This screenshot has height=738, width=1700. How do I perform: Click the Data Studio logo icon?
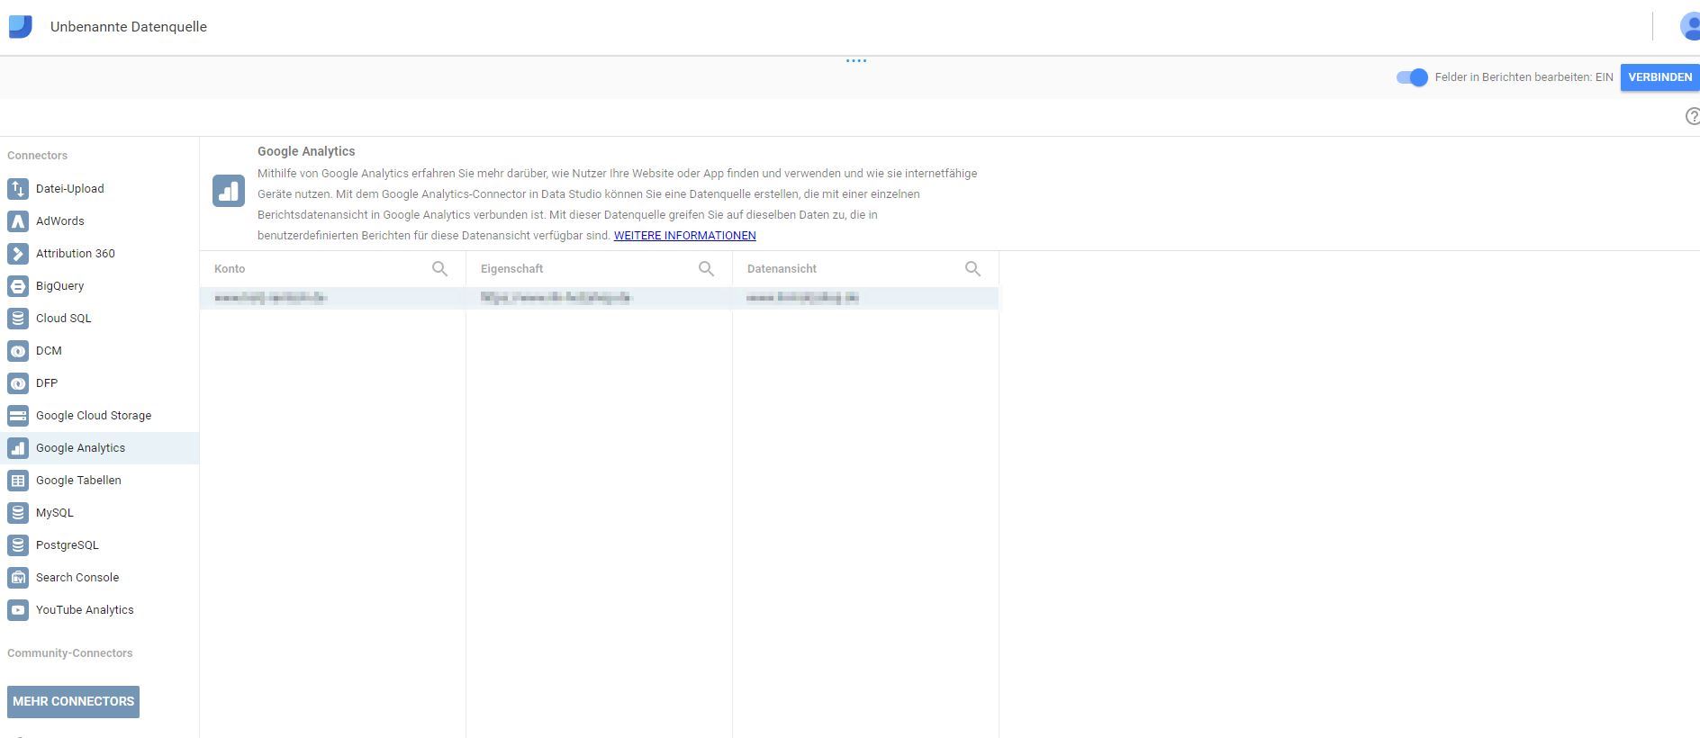click(21, 26)
